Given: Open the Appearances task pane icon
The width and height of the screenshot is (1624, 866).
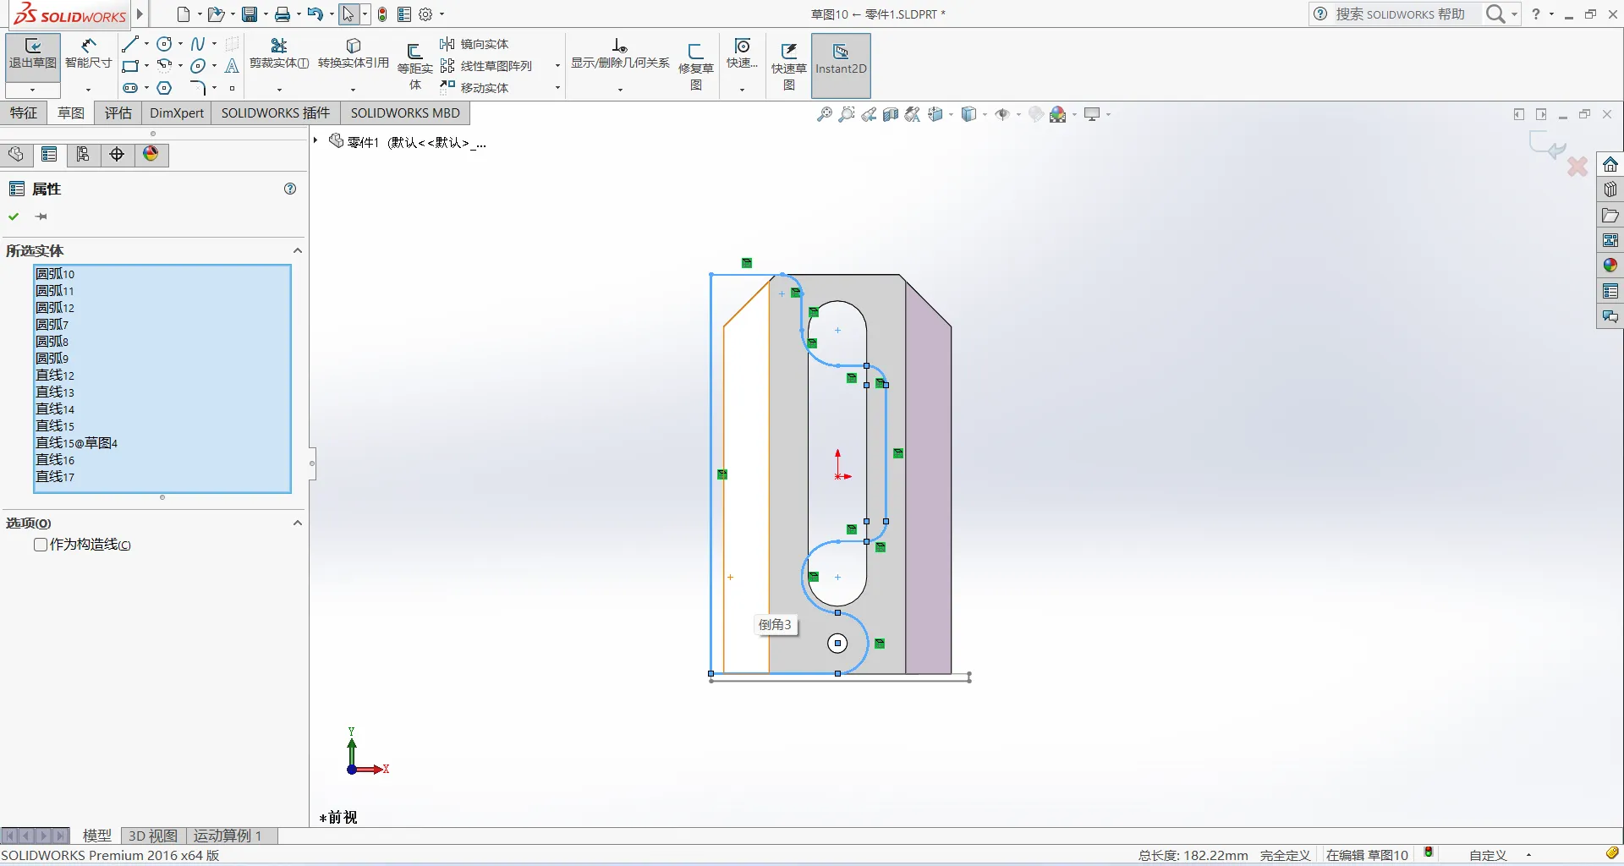Looking at the screenshot, I should 1610,266.
